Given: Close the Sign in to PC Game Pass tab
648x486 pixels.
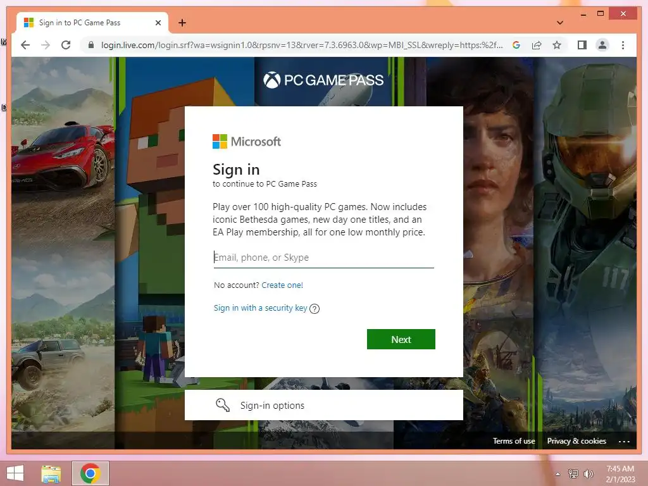Looking at the screenshot, I should [158, 23].
